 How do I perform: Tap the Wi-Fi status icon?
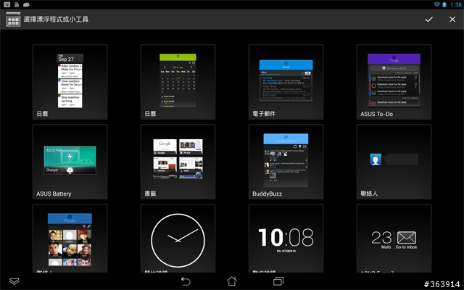[x=436, y=4]
